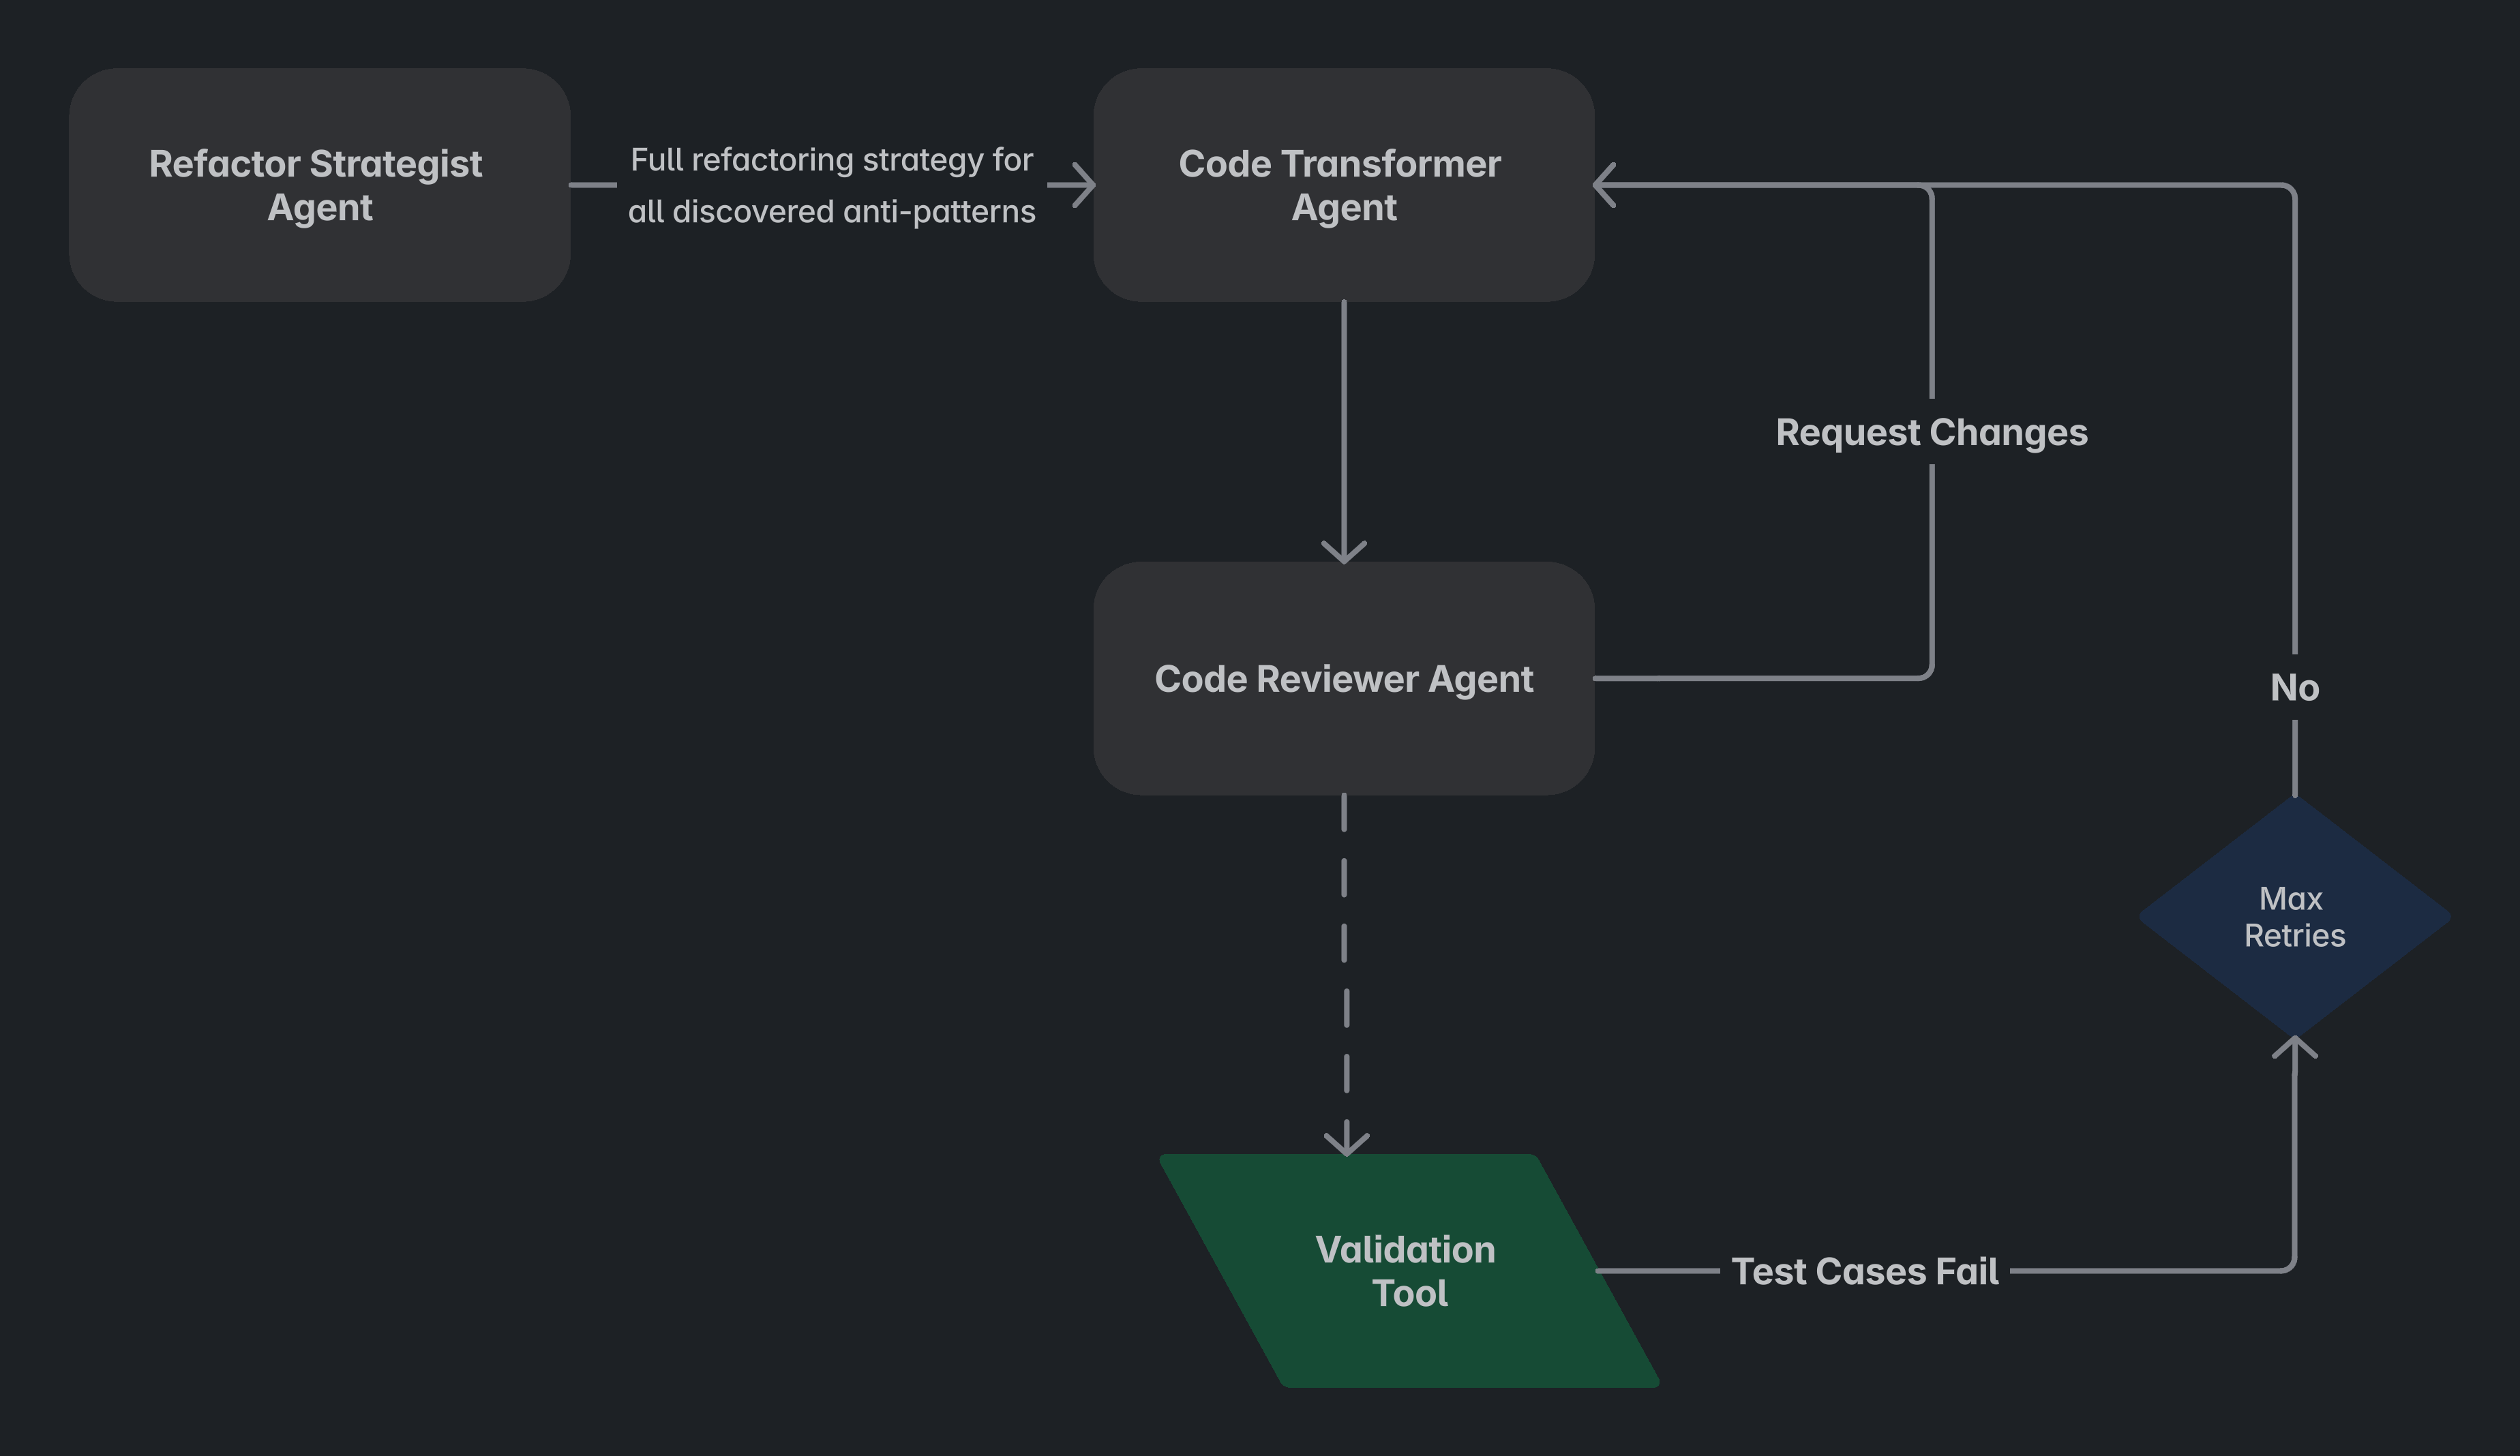The height and width of the screenshot is (1456, 2520).
Task: Click the line leaving Code Reviewer Agent's right side
Action: (x=1760, y=678)
